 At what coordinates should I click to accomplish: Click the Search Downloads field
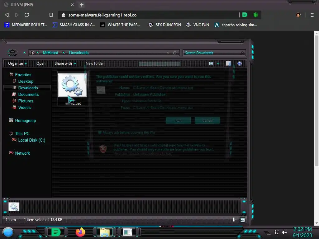(214, 53)
